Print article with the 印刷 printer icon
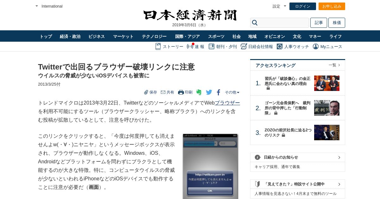The image size is (380, 199). pos(181,92)
